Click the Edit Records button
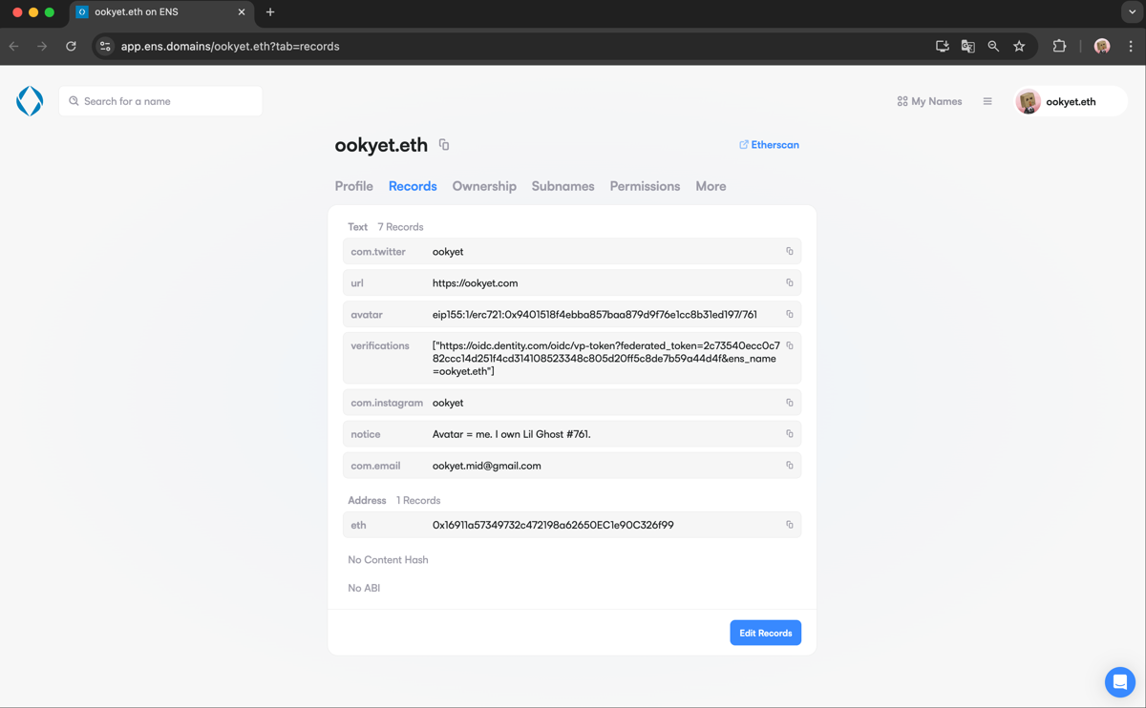This screenshot has width=1146, height=708. (x=765, y=633)
